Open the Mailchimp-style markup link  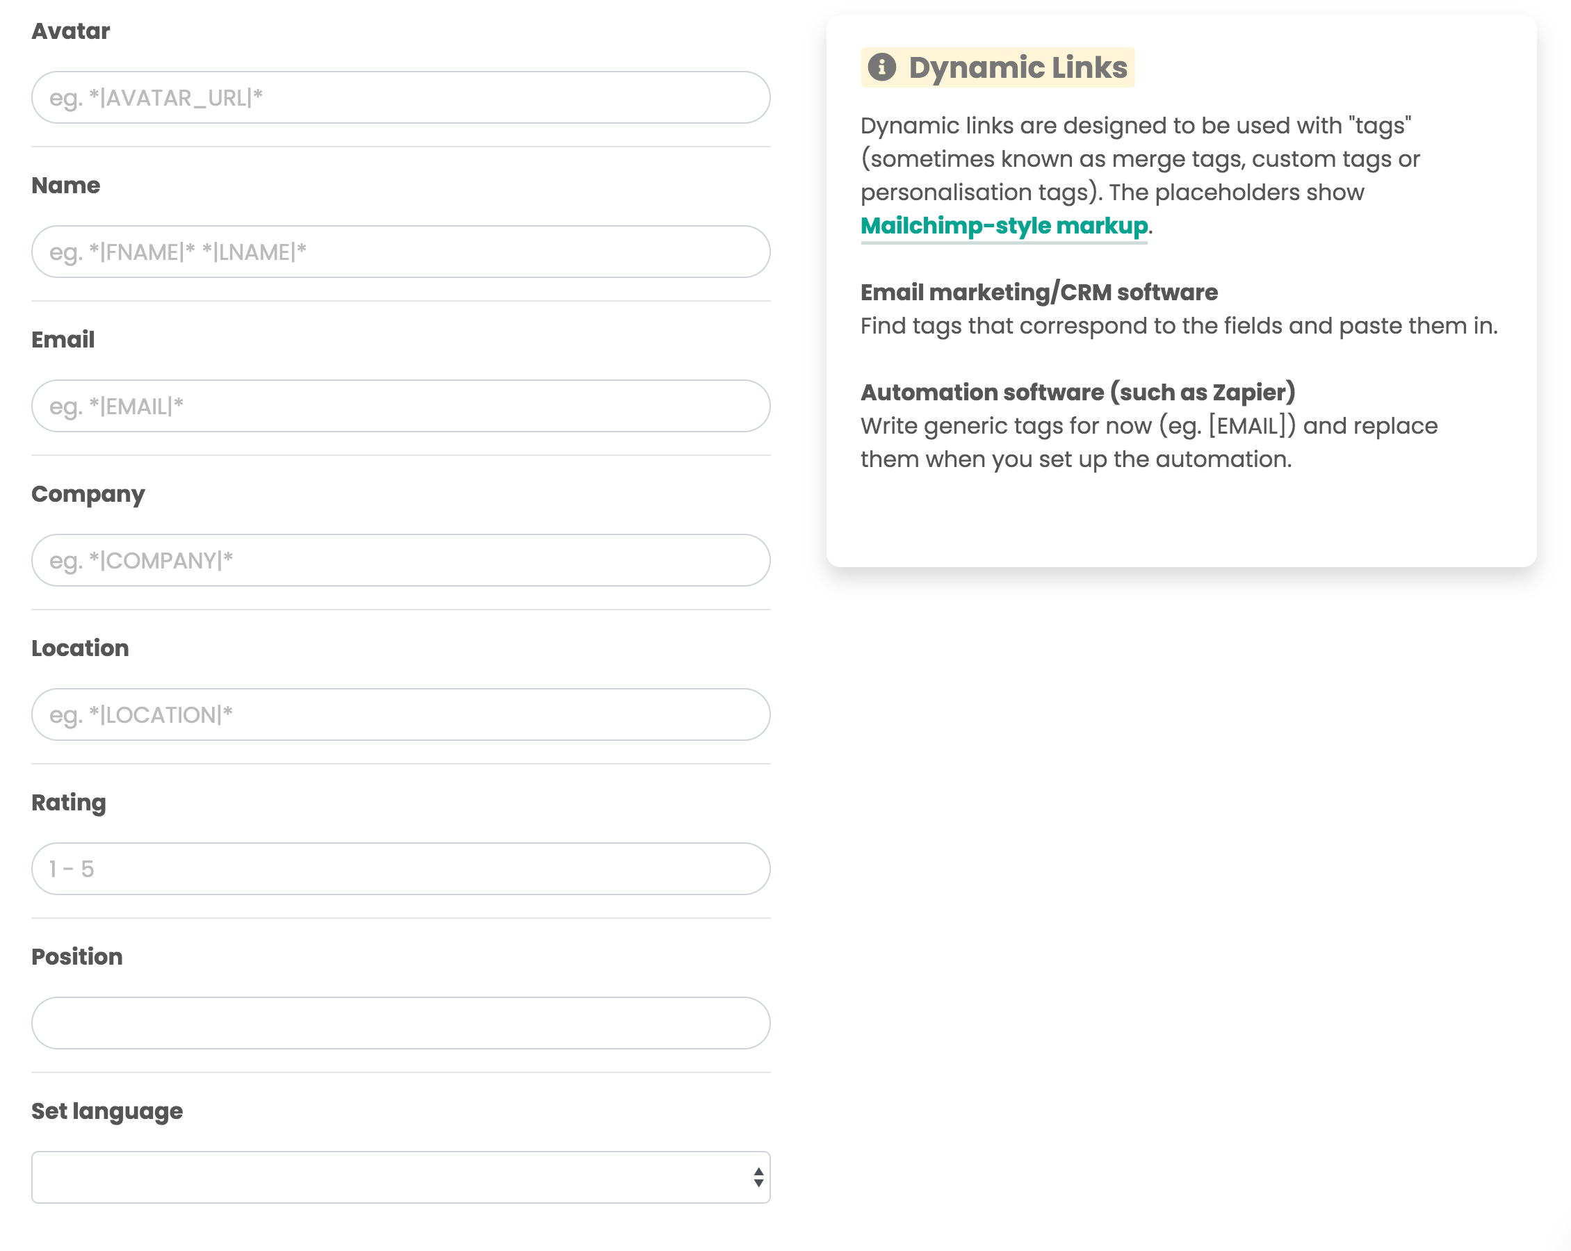pyautogui.click(x=1003, y=226)
